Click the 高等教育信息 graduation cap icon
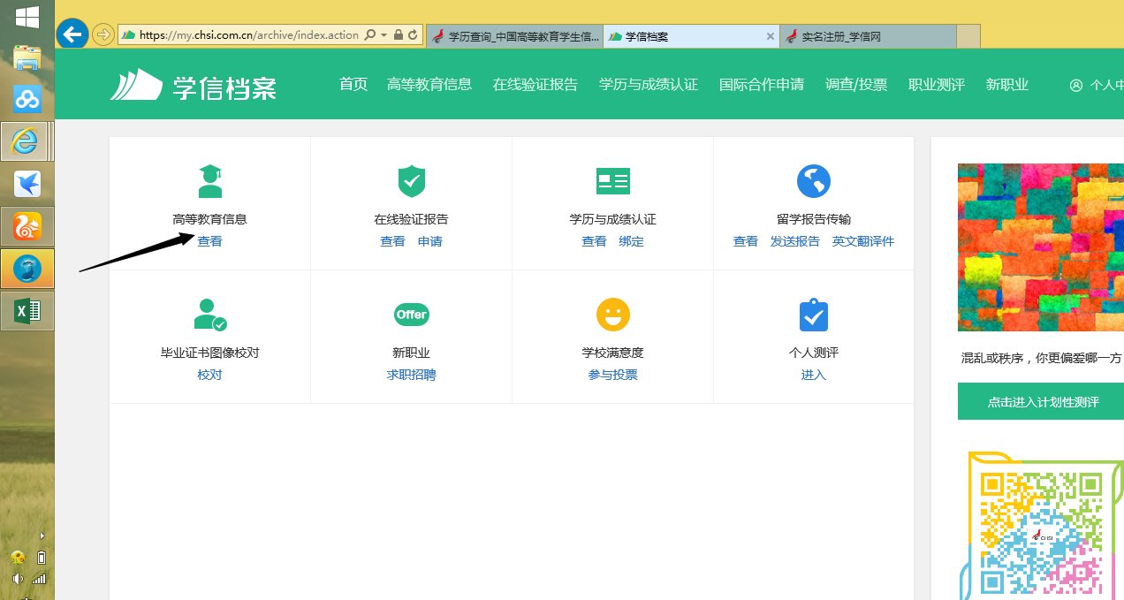Viewport: 1124px width, 600px height. (x=209, y=181)
